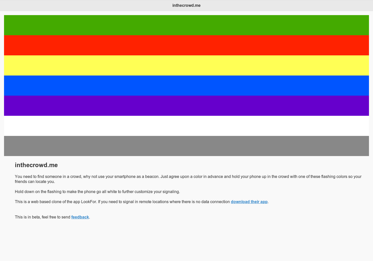Select the green color bar
This screenshot has height=261, width=373.
tap(186, 25)
